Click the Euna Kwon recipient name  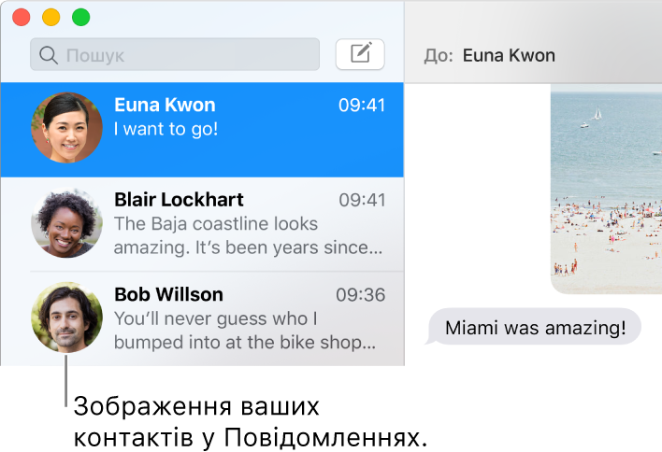tap(509, 55)
